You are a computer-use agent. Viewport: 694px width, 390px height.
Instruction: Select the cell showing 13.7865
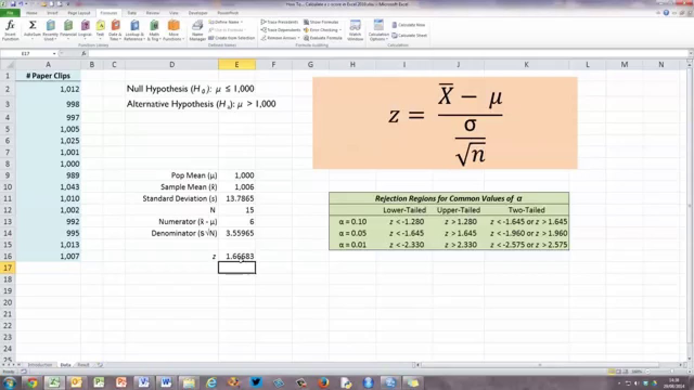click(237, 198)
